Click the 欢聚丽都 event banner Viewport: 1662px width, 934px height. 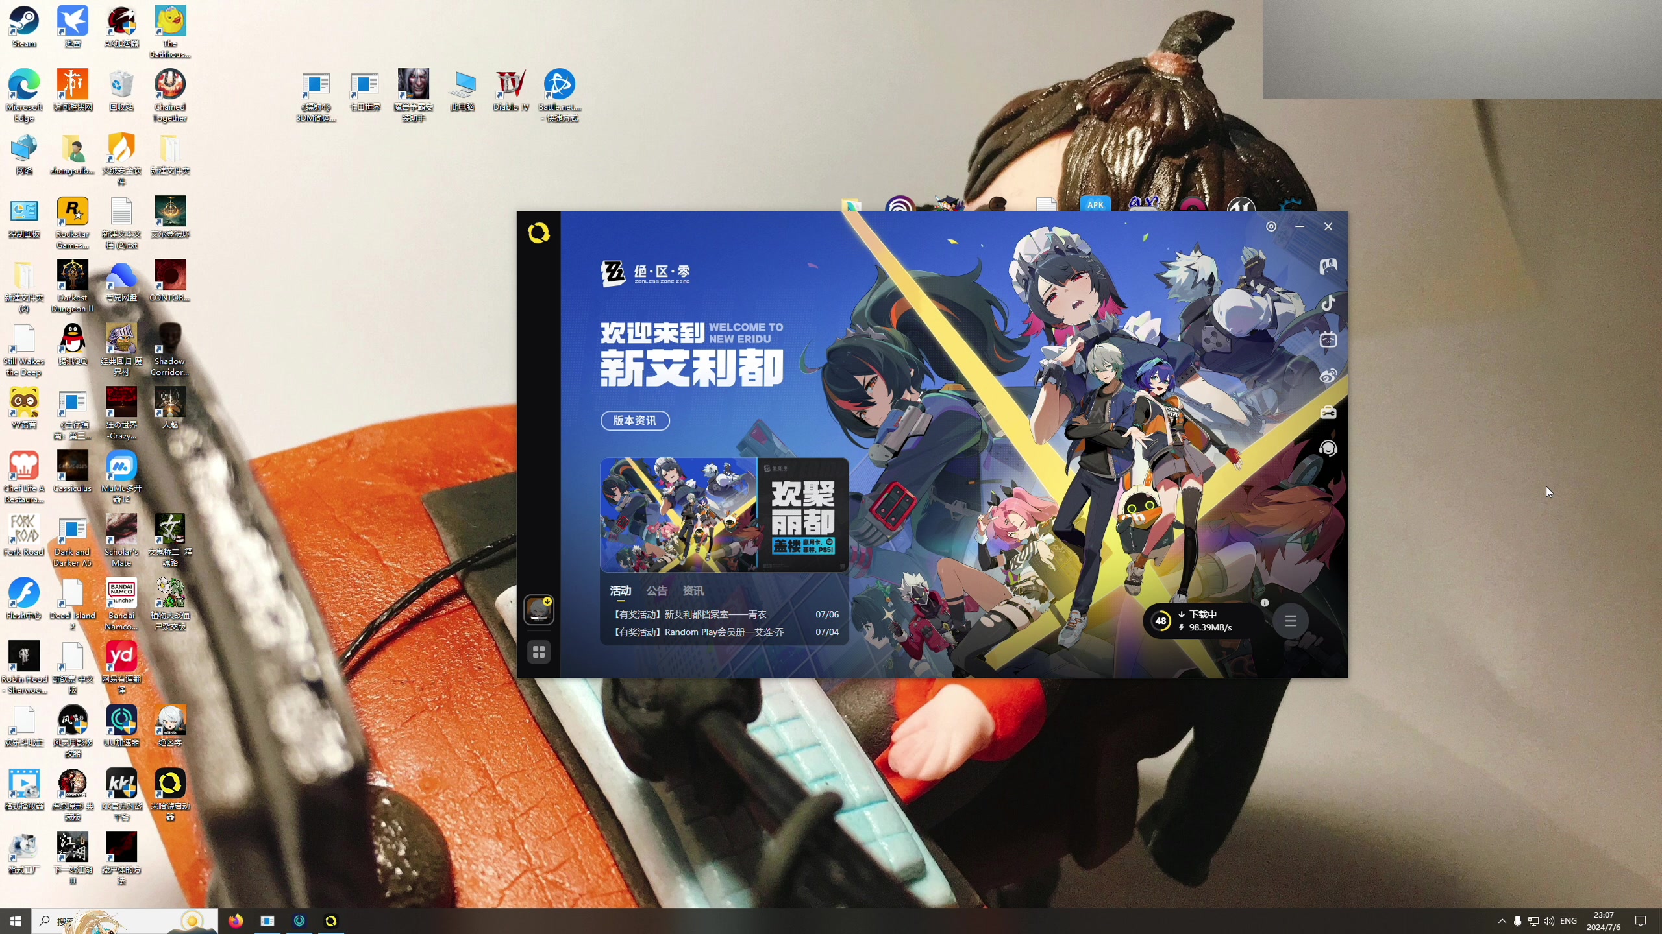point(724,515)
